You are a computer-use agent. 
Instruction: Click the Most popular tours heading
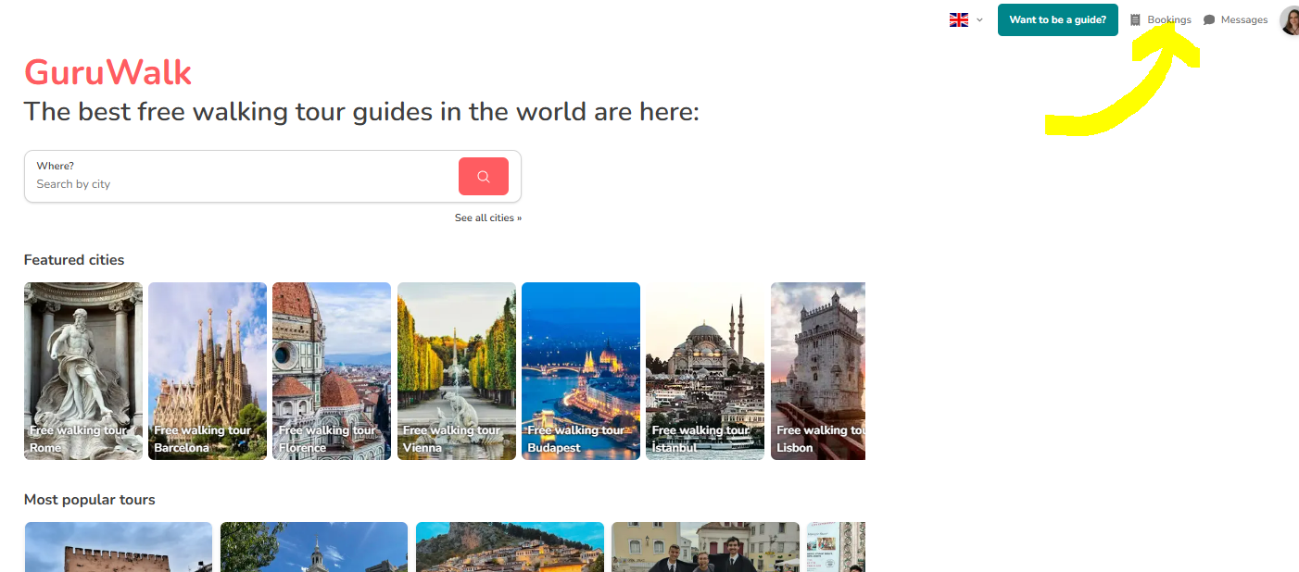[x=90, y=500]
